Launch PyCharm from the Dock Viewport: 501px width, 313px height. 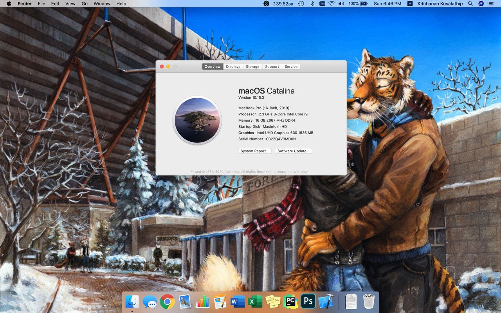[x=290, y=302]
